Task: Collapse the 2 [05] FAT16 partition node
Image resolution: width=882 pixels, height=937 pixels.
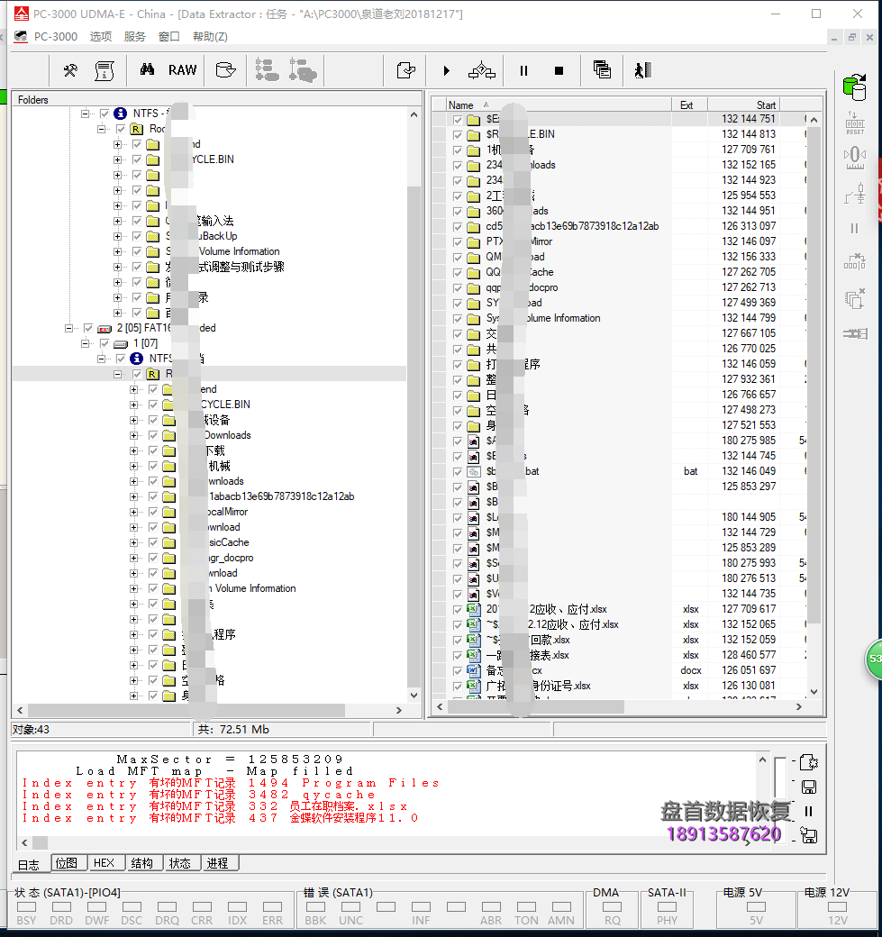Action: tap(68, 328)
